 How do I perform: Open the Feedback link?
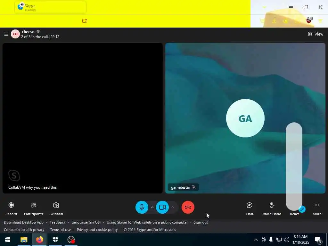58,222
